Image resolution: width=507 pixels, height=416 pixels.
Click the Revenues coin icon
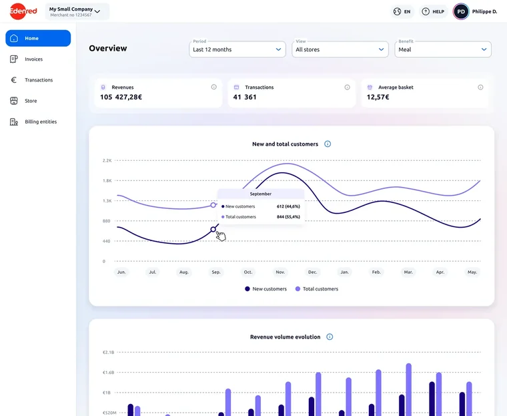coord(103,87)
